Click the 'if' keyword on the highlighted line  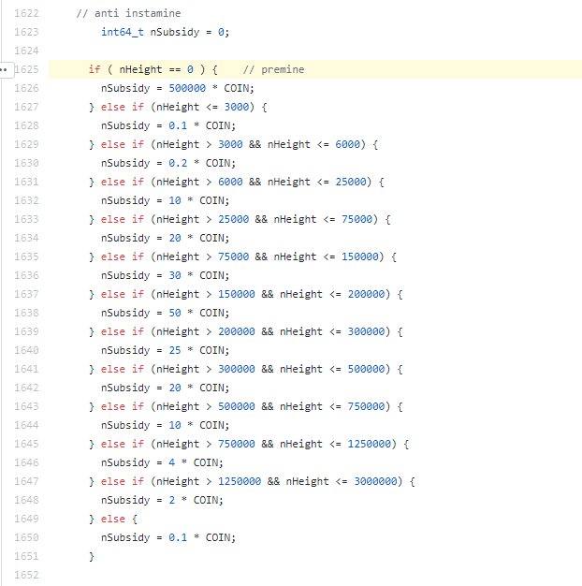[95, 69]
